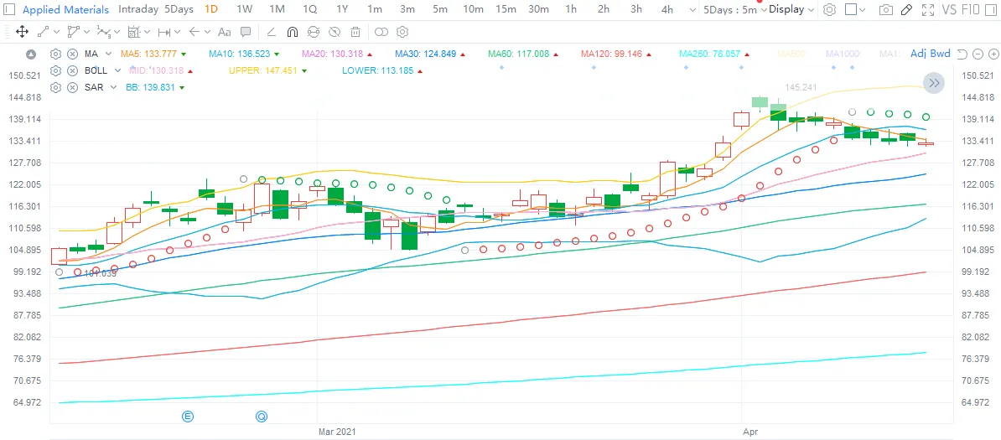This screenshot has width=1001, height=440.
Task: Select the text Aa annotation tool
Action: (224, 32)
